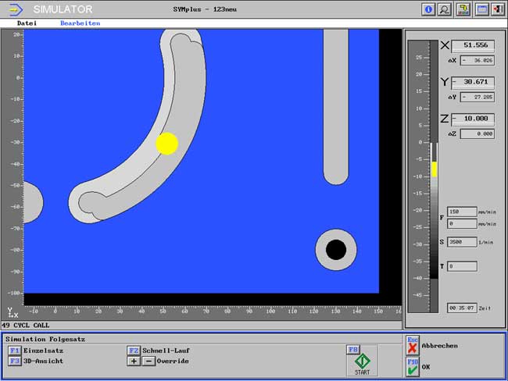
Task: Click the yellow tool position circle
Action: pos(167,143)
